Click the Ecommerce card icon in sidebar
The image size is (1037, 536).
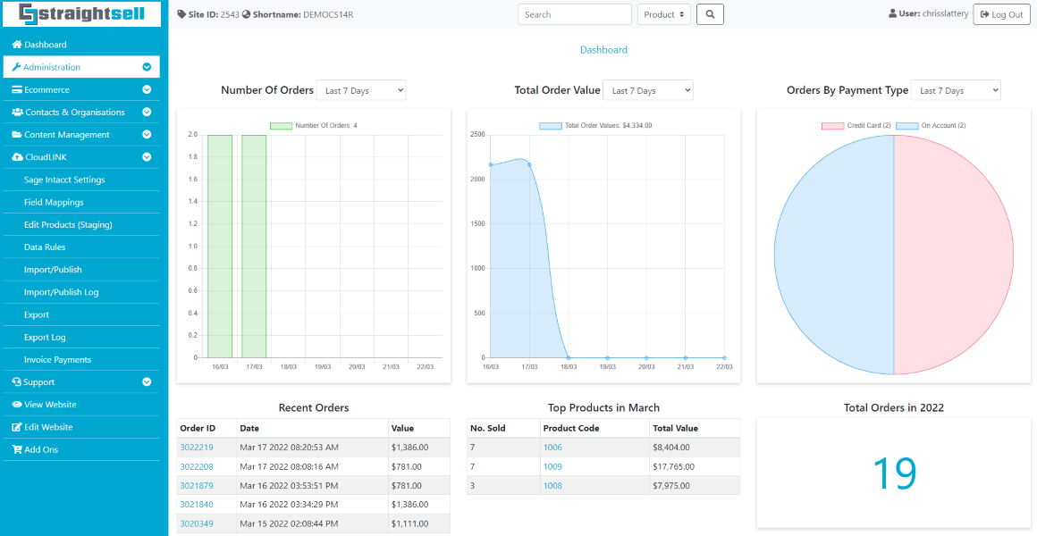tap(17, 89)
